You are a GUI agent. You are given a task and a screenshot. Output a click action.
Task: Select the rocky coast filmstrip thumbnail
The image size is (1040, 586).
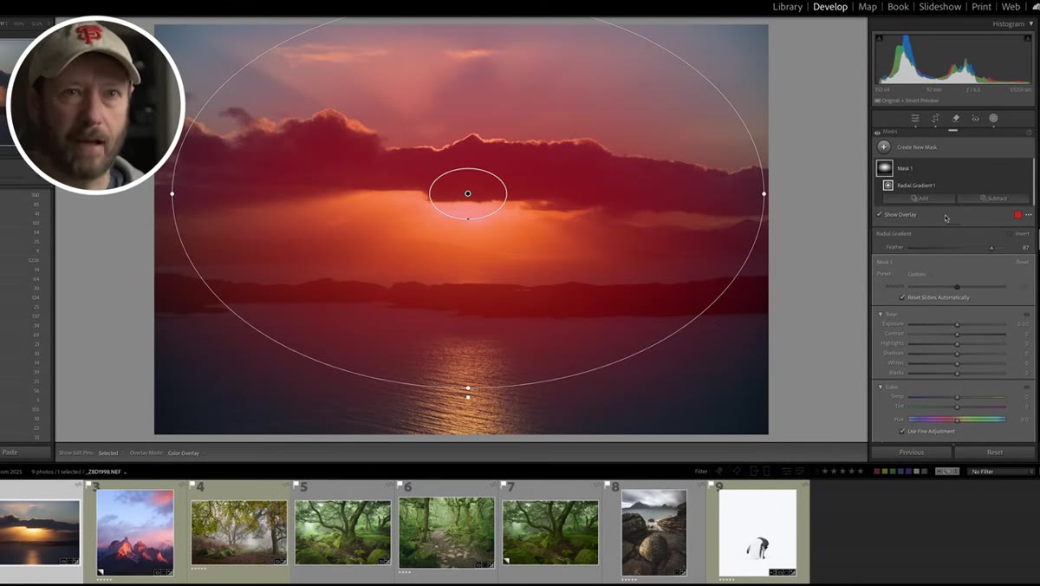point(654,532)
